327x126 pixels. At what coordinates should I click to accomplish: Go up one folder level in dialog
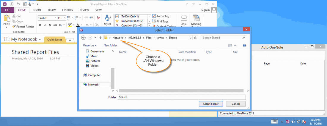(x=100, y=38)
